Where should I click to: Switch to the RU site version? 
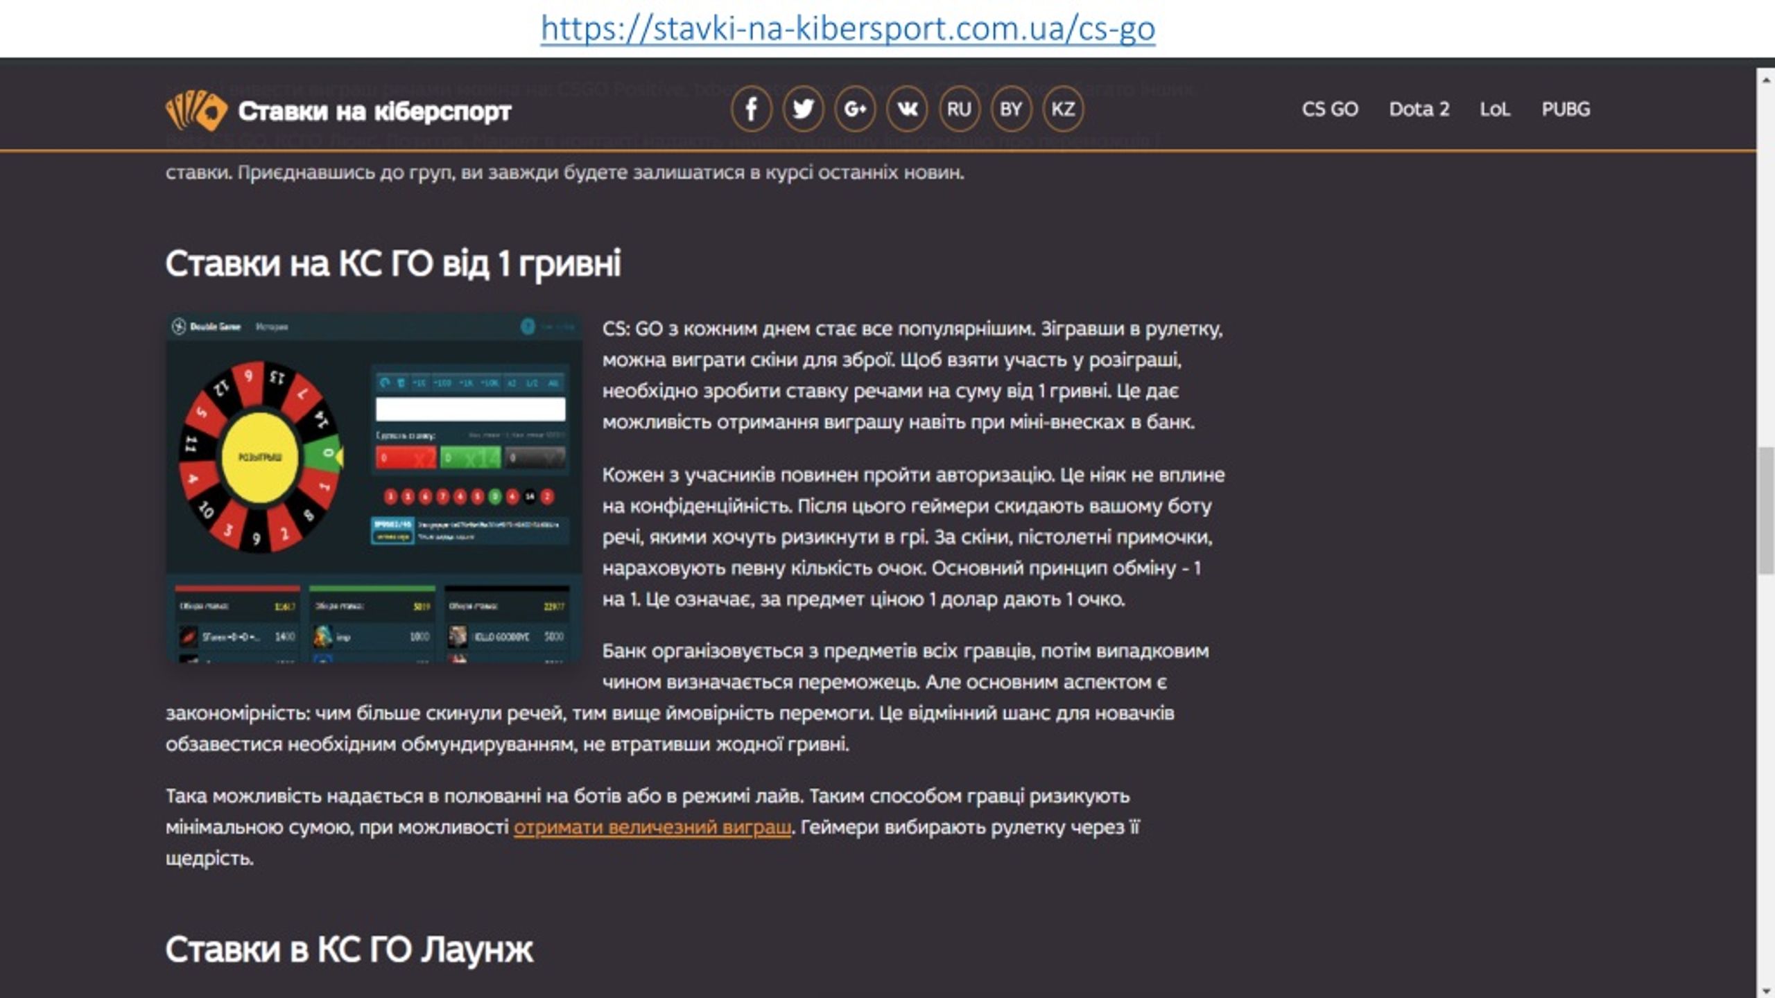(x=959, y=109)
